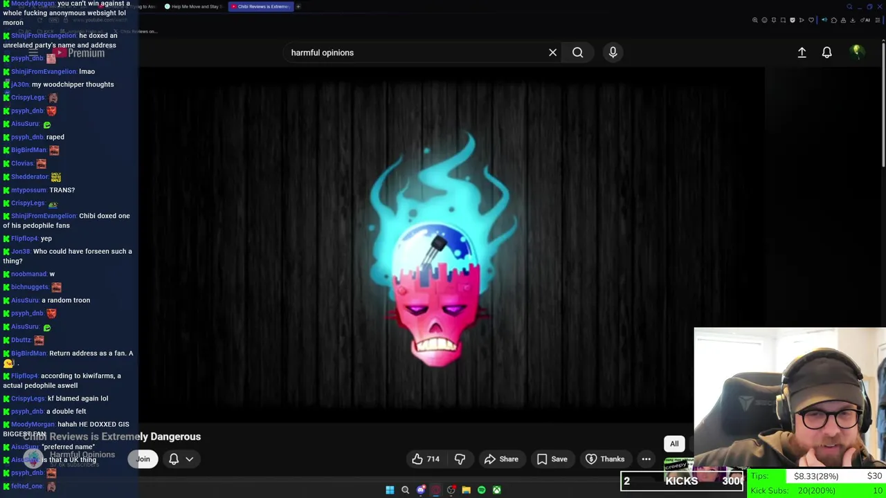Click chat user 'Shedderator'
Screen dimensions: 886x498
pos(29,176)
